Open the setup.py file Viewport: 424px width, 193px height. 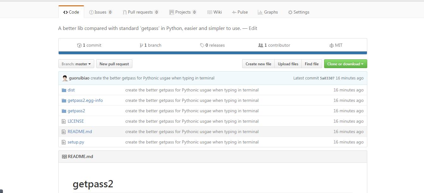[x=76, y=142]
